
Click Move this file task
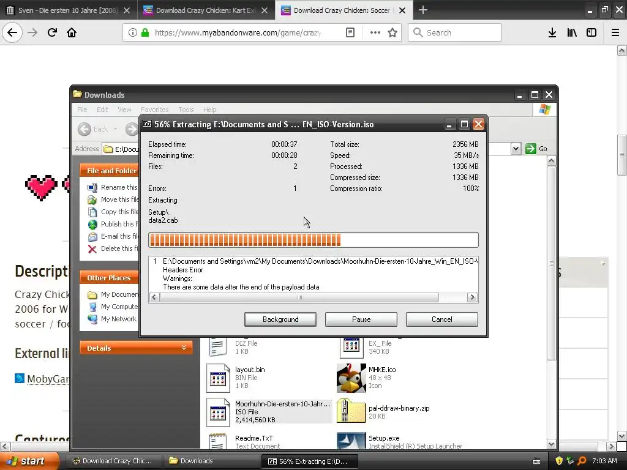113,200
